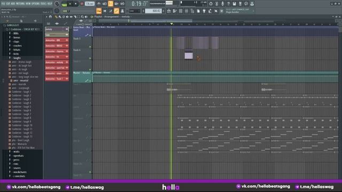Open the OPTIONS menu
The image size is (342, 192).
click(36, 4)
